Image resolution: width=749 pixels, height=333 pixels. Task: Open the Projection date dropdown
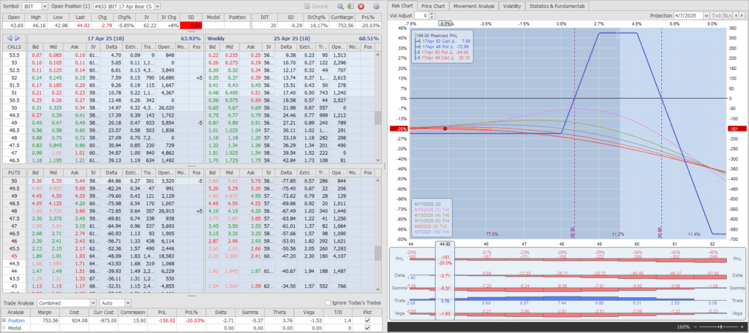pos(706,15)
